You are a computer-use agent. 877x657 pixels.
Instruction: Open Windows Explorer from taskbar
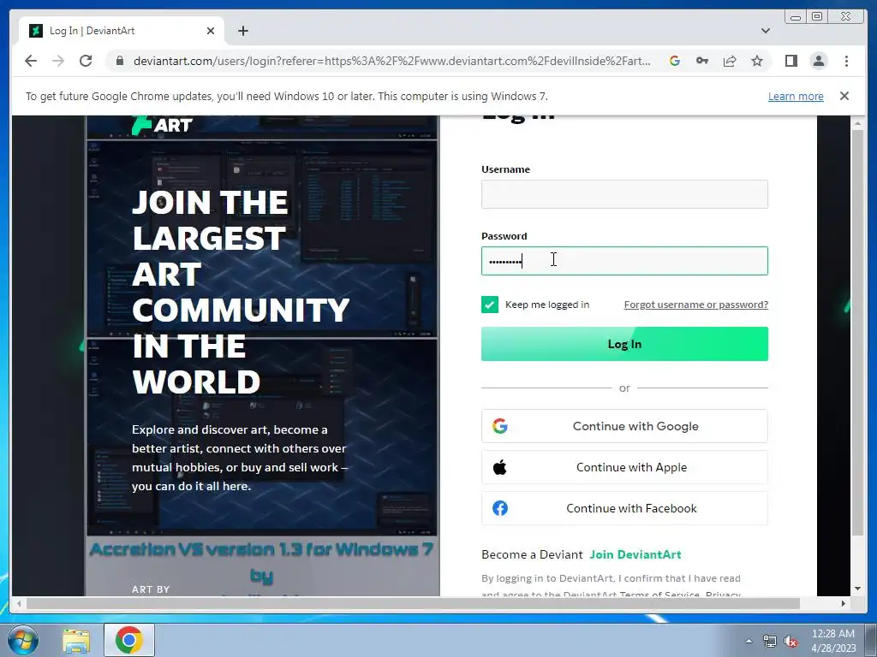(76, 641)
